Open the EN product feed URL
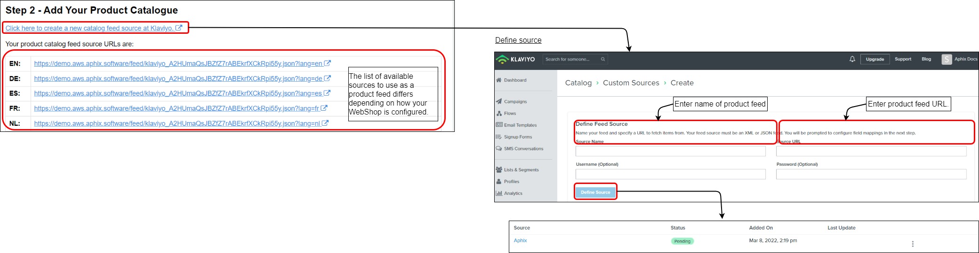Viewport: 979px width, 253px height. coord(178,64)
